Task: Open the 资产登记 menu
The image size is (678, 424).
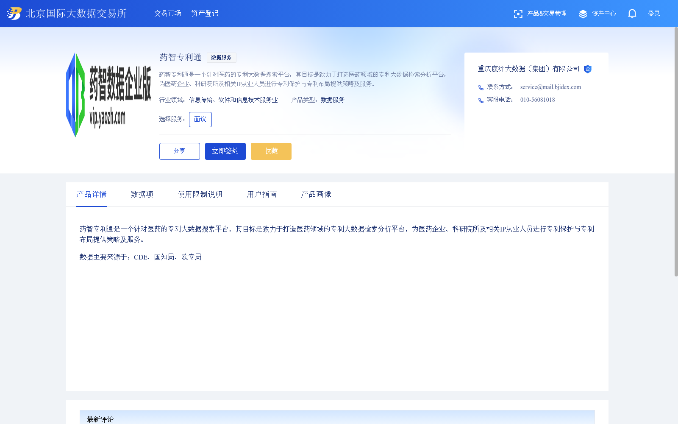Action: 205,14
